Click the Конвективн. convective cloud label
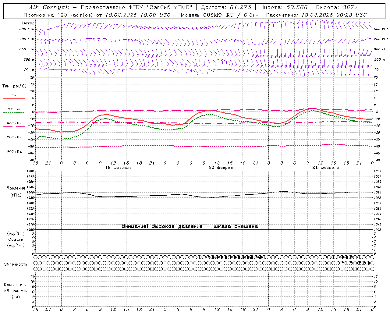390x312 pixels. point(16,285)
